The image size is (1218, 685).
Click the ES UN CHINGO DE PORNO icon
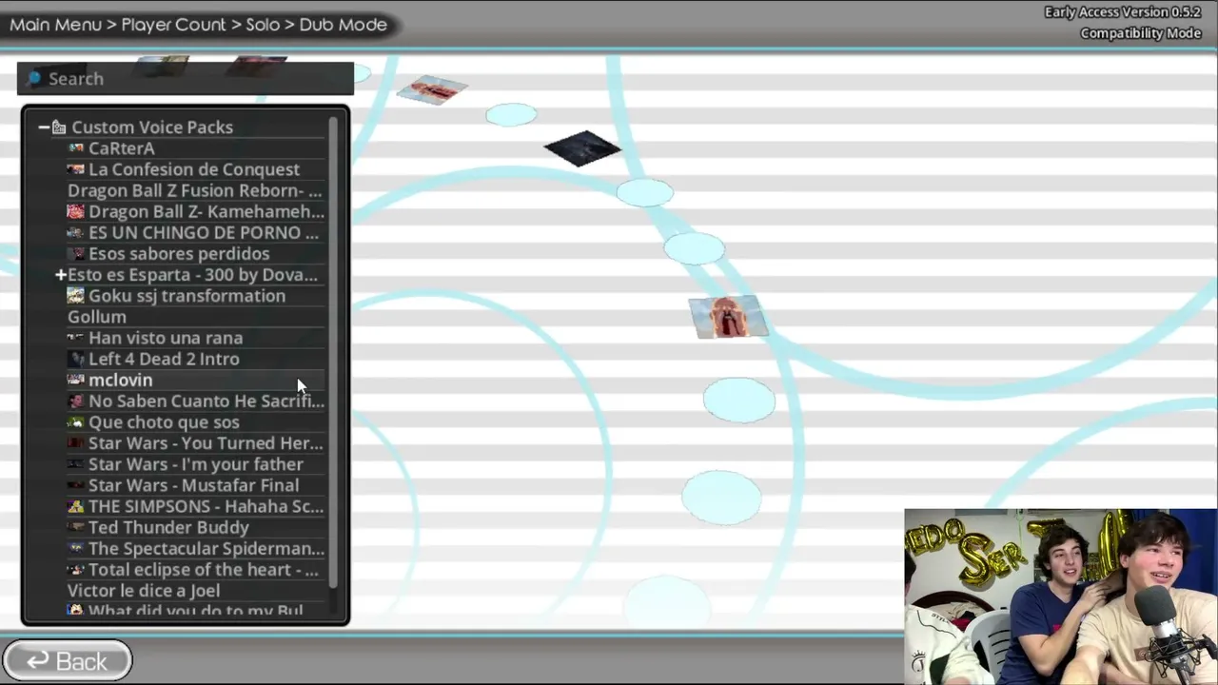pyautogui.click(x=76, y=232)
